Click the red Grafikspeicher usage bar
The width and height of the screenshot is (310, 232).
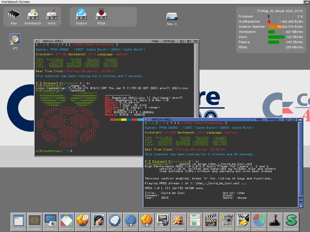tap(269, 21)
